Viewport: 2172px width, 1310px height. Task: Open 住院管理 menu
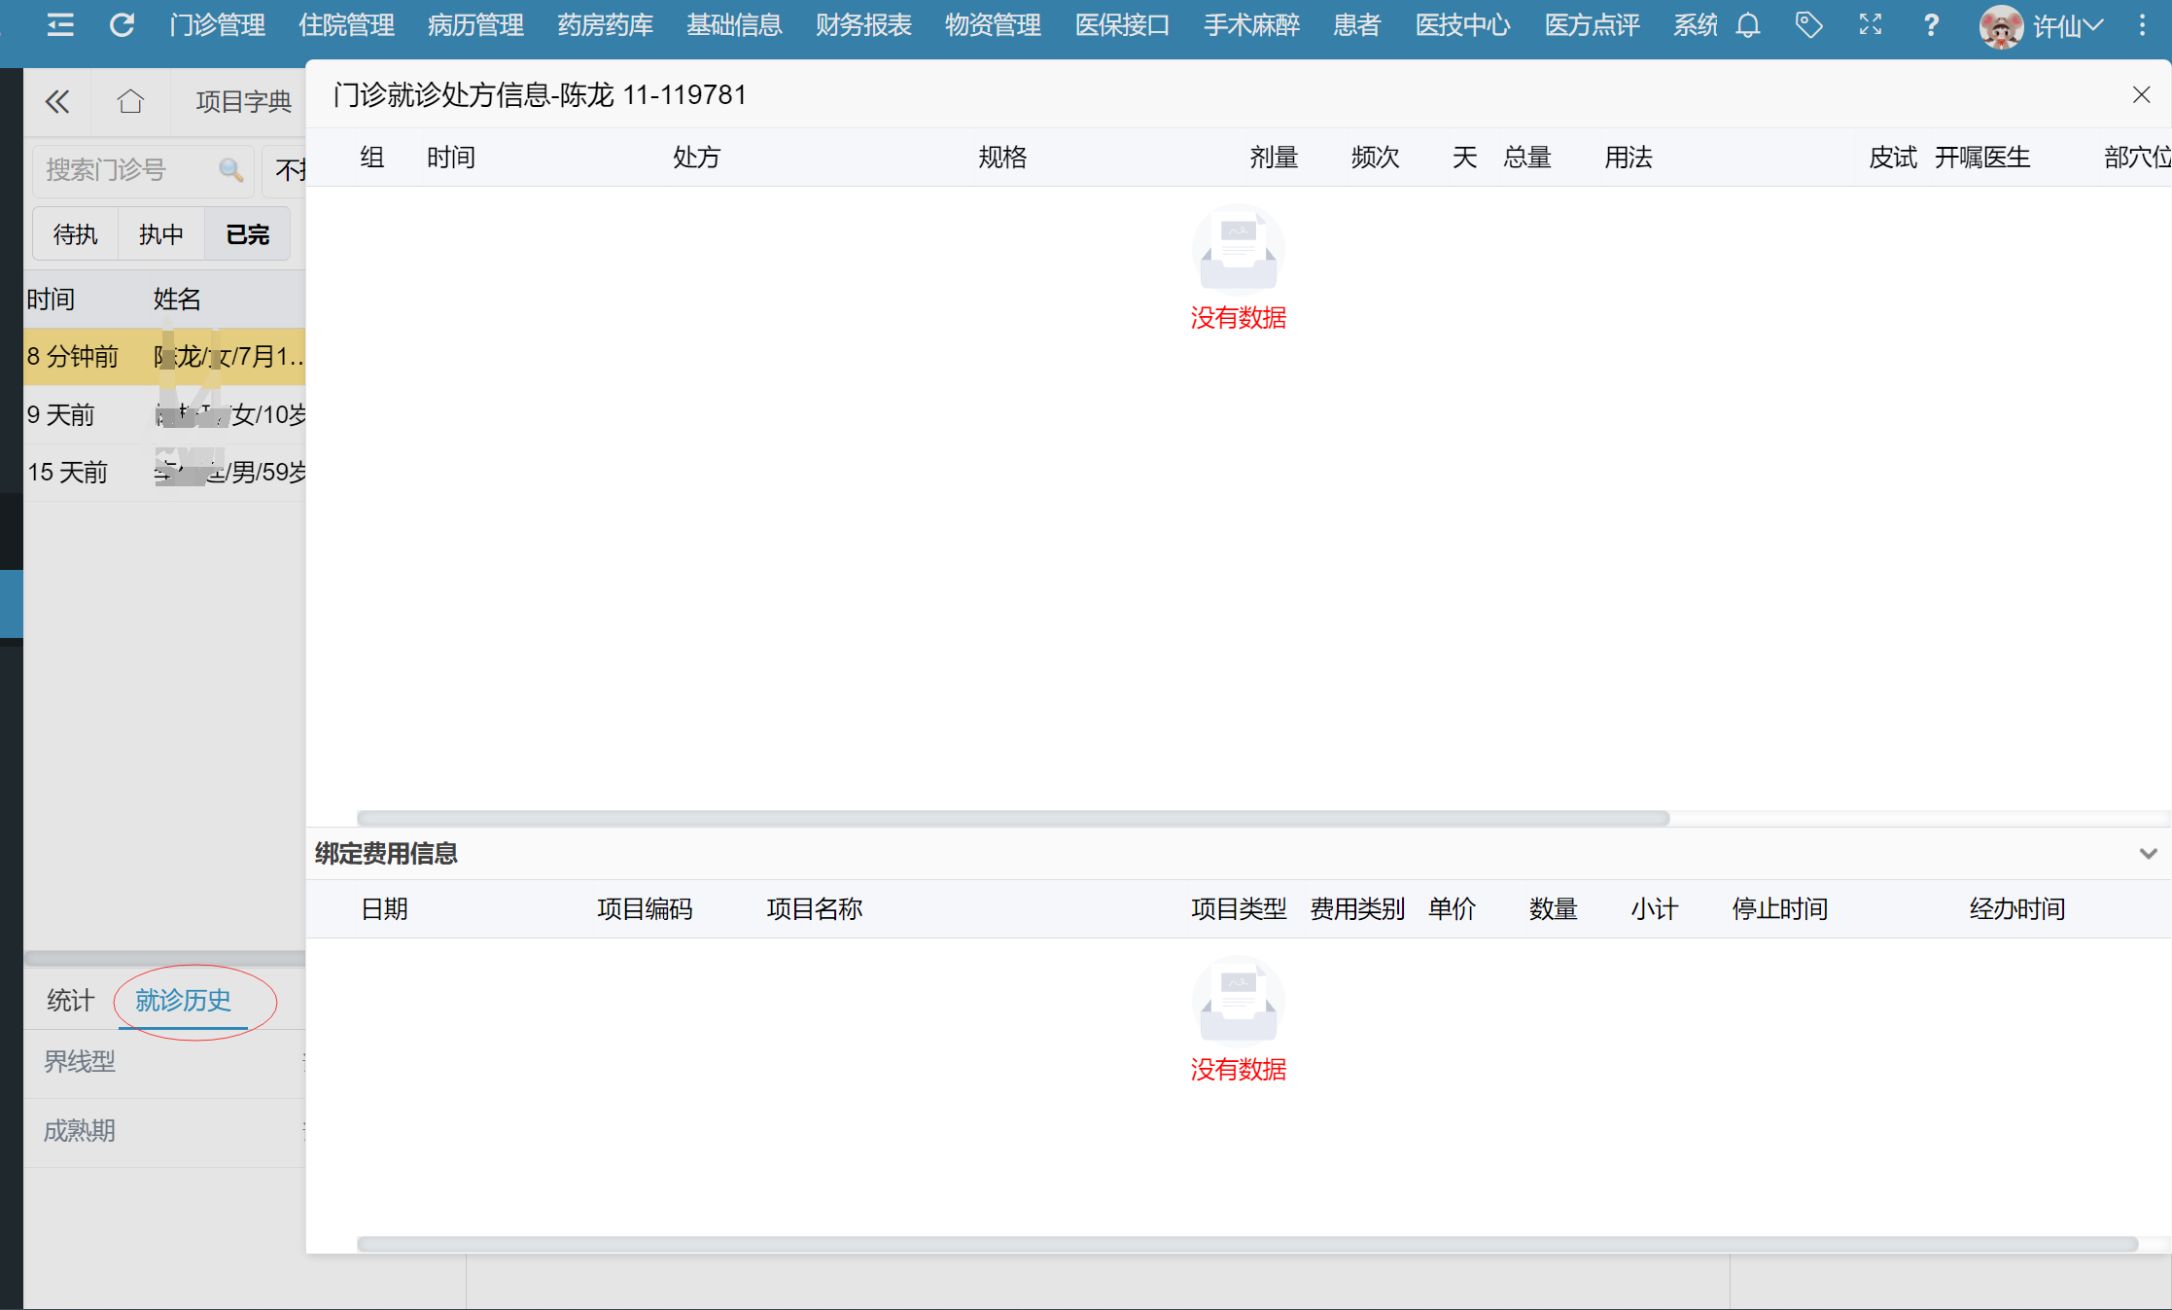click(346, 25)
